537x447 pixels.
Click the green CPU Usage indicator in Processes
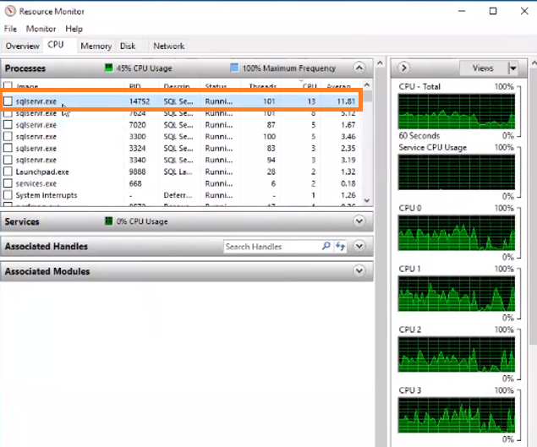coord(108,68)
